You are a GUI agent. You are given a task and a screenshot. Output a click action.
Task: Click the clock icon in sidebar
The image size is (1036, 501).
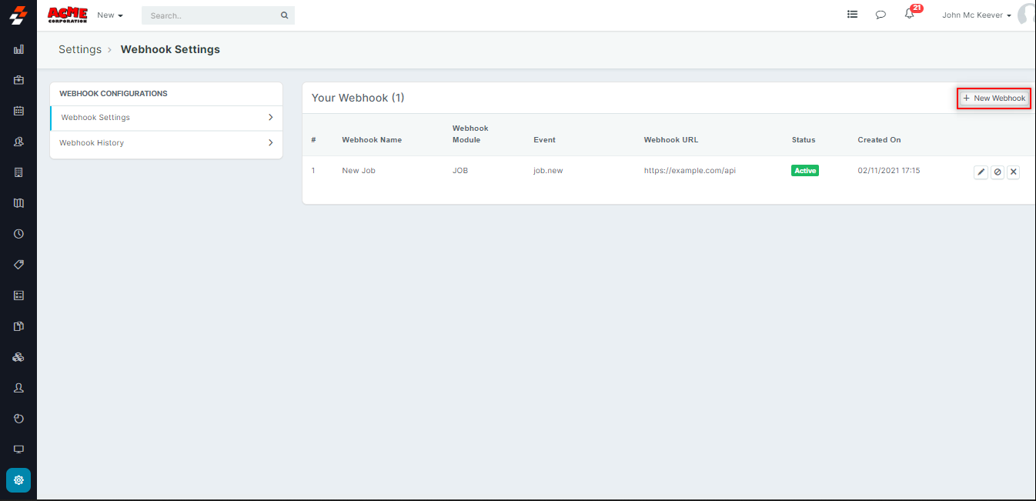tap(19, 234)
